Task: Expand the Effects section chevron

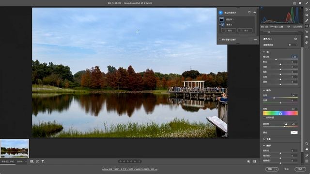Action: (264, 139)
